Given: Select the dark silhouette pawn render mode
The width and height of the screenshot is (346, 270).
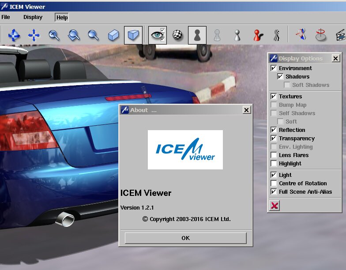Looking at the screenshot, I should (197, 35).
